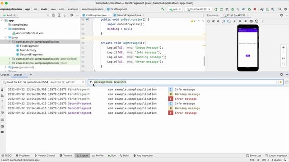Screen dimensions: 289x162
Task: Favorite the filter with star icon
Action: 281,82
